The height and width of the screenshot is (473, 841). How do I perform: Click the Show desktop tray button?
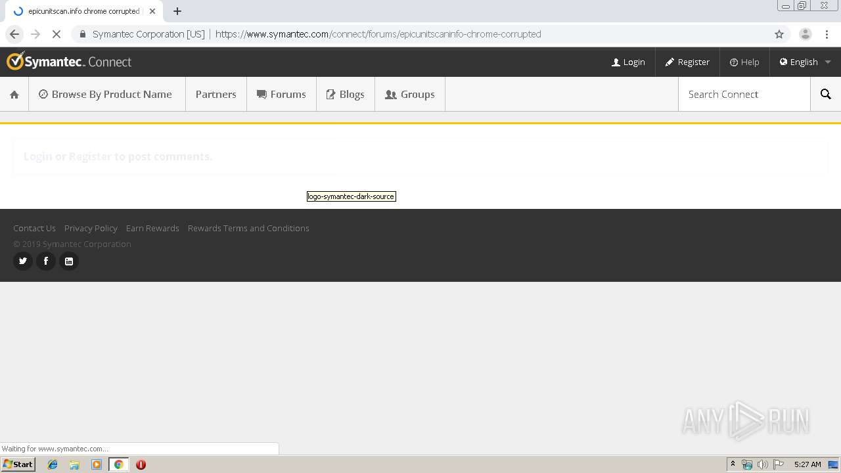(834, 464)
